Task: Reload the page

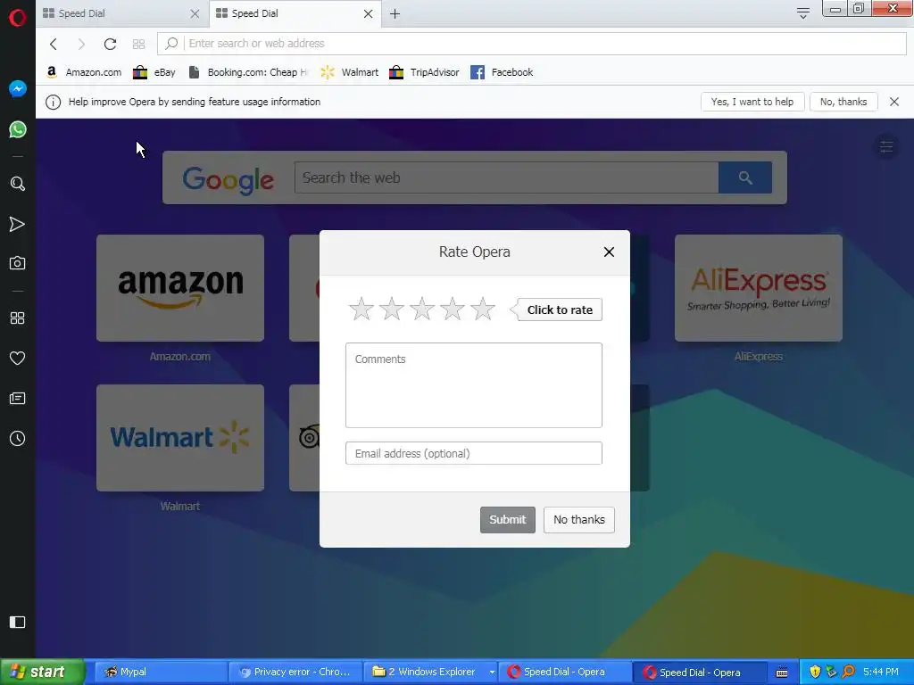Action: coord(110,44)
